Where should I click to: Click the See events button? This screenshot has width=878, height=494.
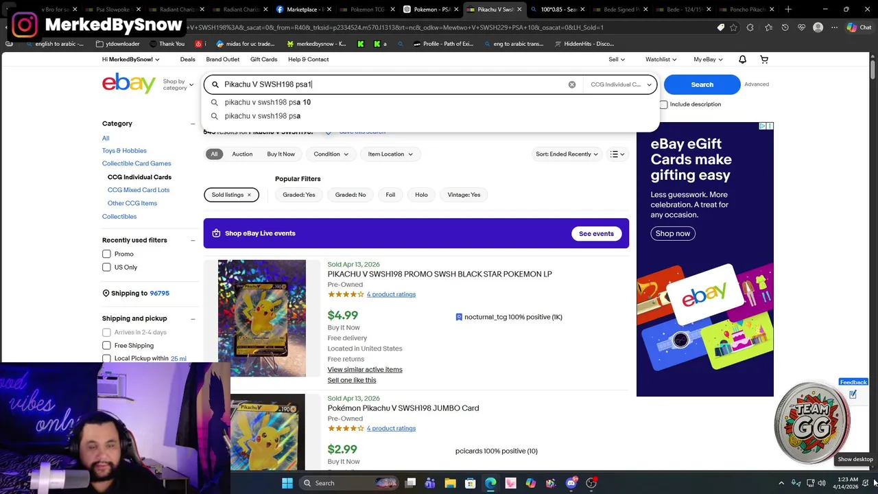click(596, 234)
